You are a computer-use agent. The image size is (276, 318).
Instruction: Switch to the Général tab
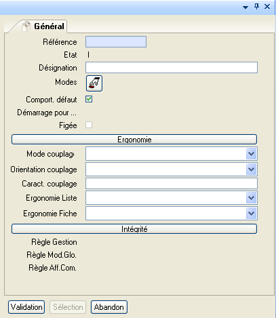tap(43, 26)
